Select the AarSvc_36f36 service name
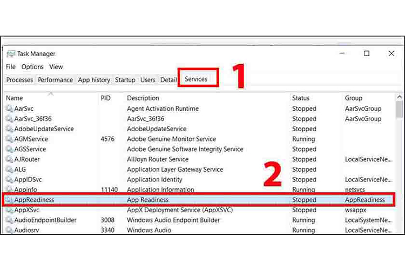Viewport: 405px width, 270px height. pos(33,119)
